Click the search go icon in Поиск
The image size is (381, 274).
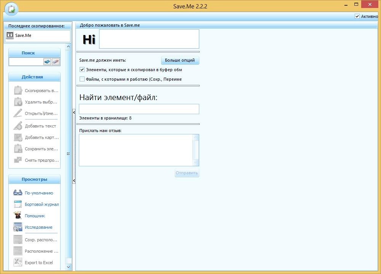tap(47, 62)
